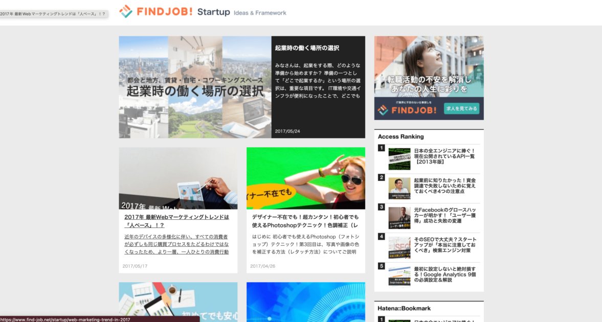Click the date 2017/05/17 on marketing card
This screenshot has height=322, width=602.
point(135,266)
